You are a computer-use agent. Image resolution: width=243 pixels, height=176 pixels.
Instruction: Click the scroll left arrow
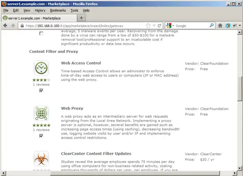(x=4, y=173)
